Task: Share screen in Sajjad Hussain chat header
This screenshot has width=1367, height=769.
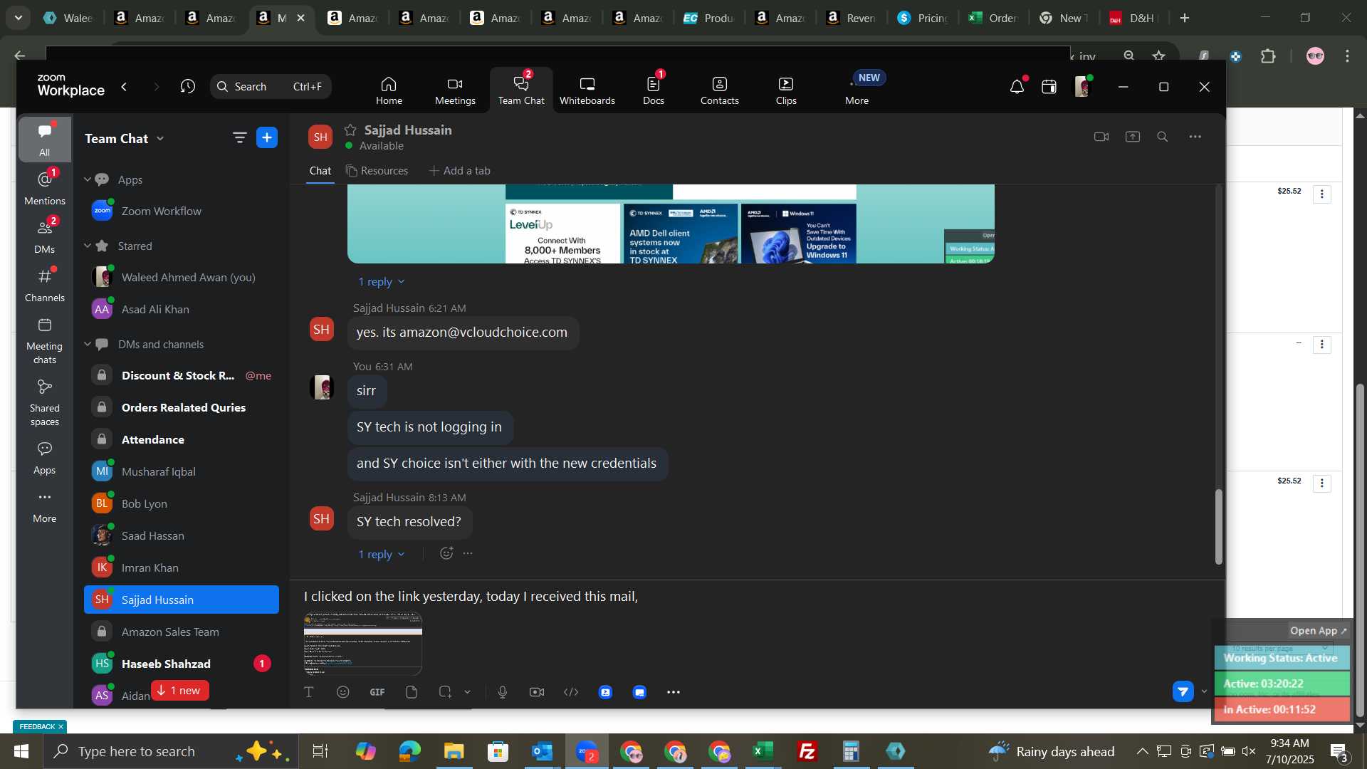Action: click(1133, 137)
